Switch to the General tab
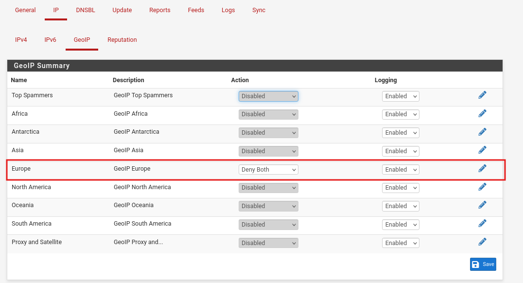 coord(25,10)
